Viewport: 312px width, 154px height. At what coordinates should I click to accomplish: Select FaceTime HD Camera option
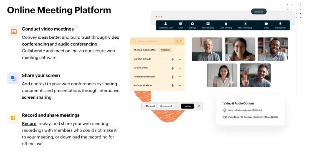tap(253, 117)
